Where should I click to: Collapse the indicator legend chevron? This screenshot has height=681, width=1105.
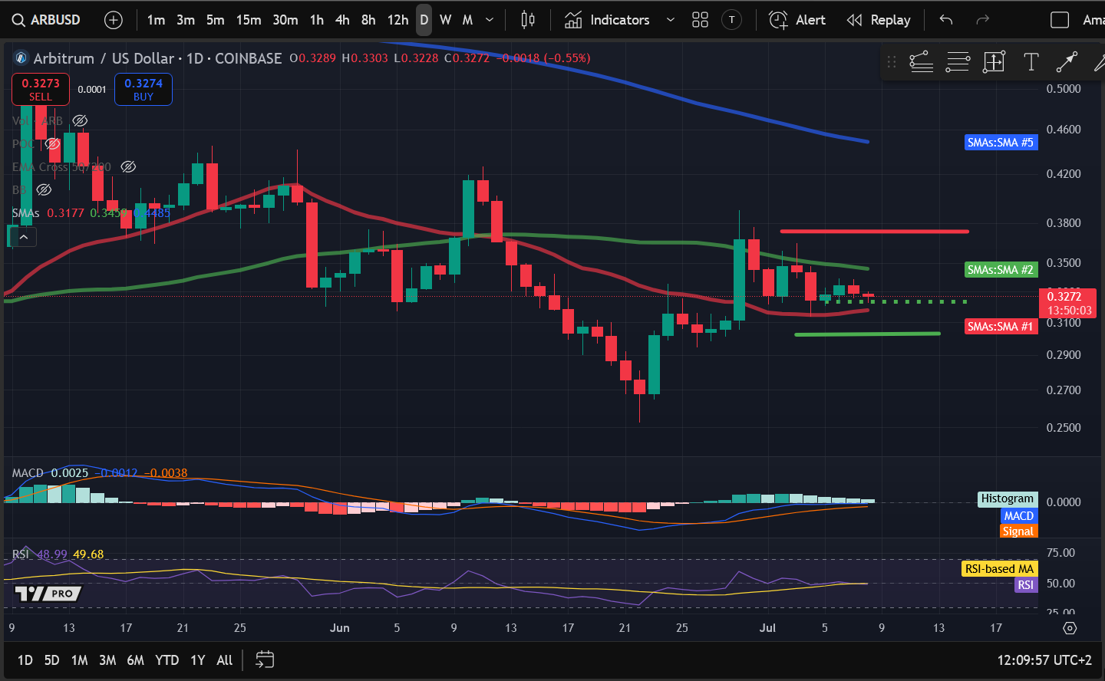point(24,237)
